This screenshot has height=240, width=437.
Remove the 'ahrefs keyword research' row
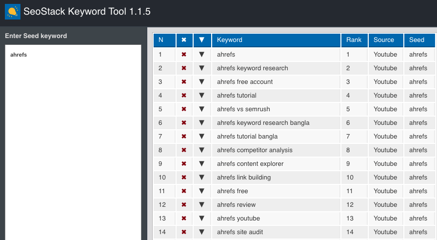click(184, 68)
